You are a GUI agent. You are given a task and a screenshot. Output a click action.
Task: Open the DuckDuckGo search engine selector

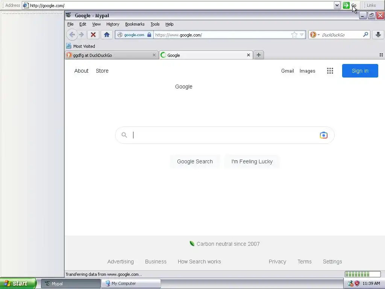pyautogui.click(x=315, y=35)
